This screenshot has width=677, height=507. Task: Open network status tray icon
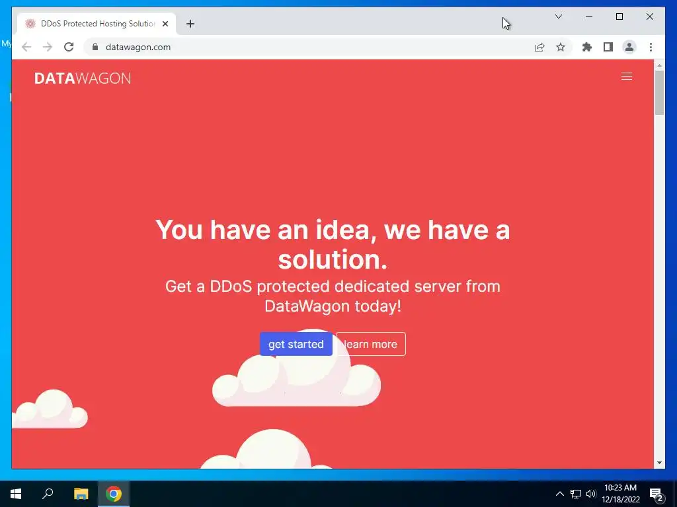[576, 494]
